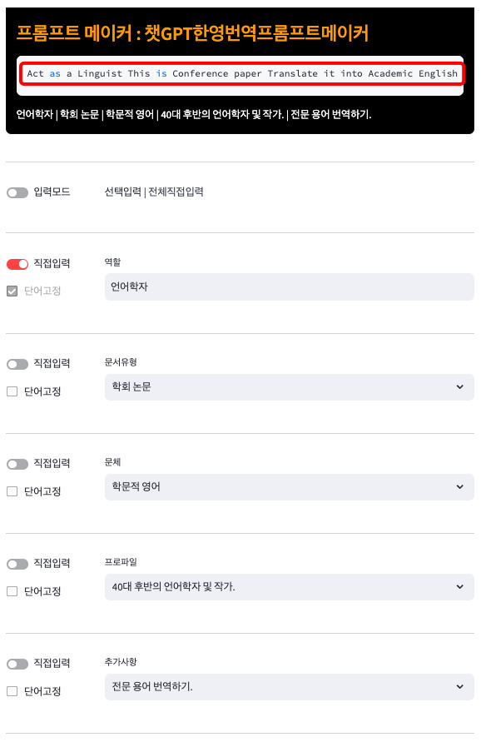Select the red-outlined generated prompt text
The height and width of the screenshot is (742, 481).
click(x=240, y=73)
